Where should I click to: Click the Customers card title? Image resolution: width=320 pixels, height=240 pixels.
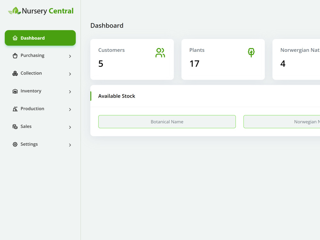tap(111, 50)
